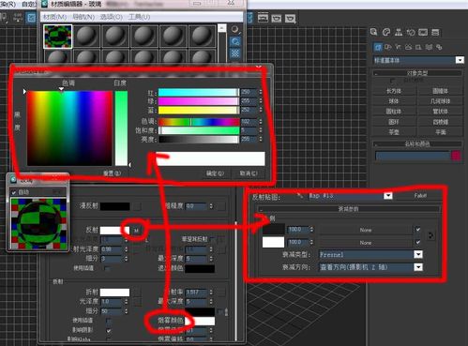The image size is (468, 346).
Task: Collapse the 对象类型 rollout
Action: tap(417, 73)
